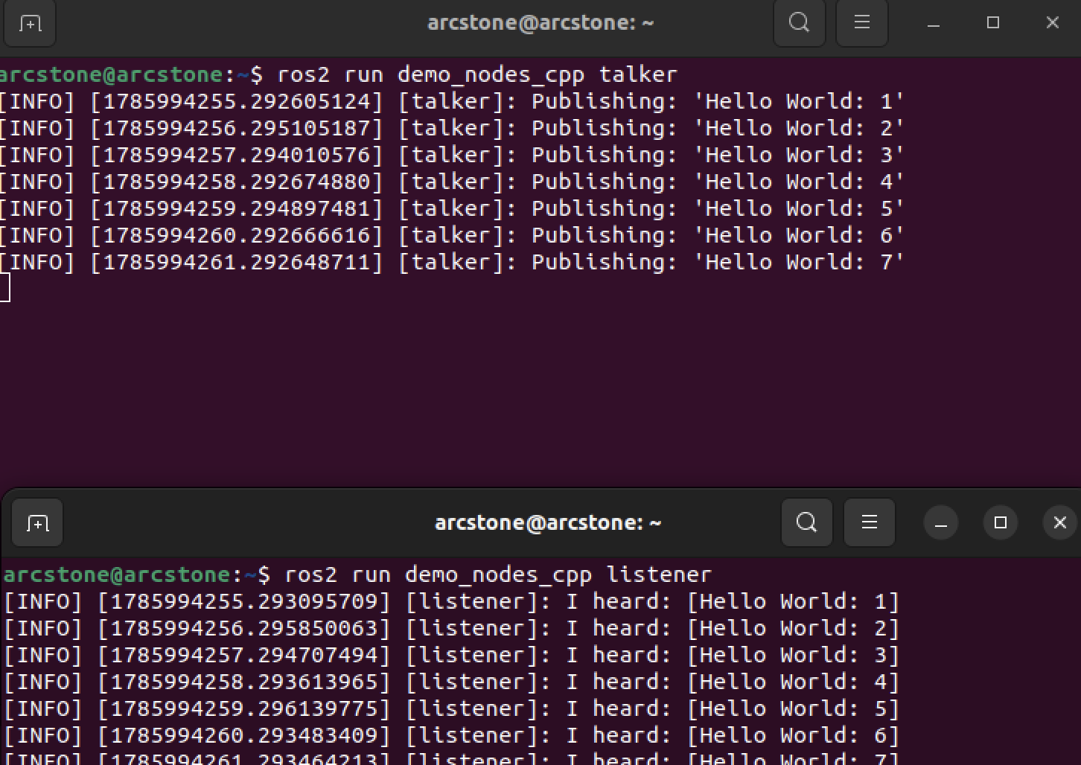
Task: Click the talker timestamp 1785994255.292605124
Action: click(236, 102)
